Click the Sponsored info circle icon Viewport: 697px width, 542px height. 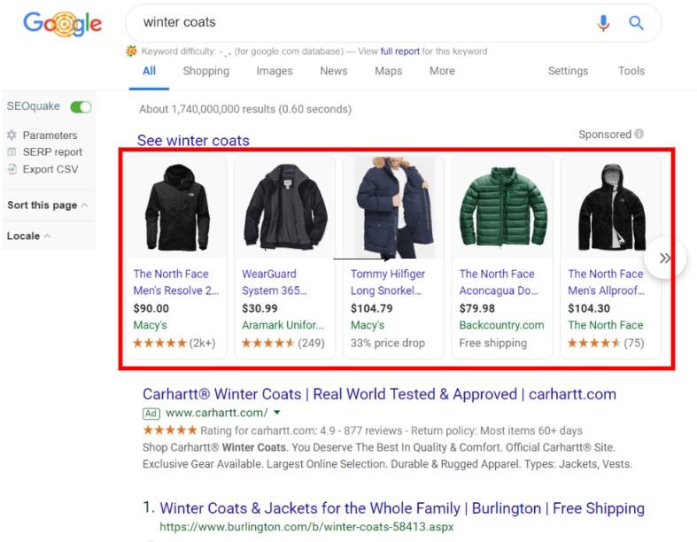click(x=639, y=135)
